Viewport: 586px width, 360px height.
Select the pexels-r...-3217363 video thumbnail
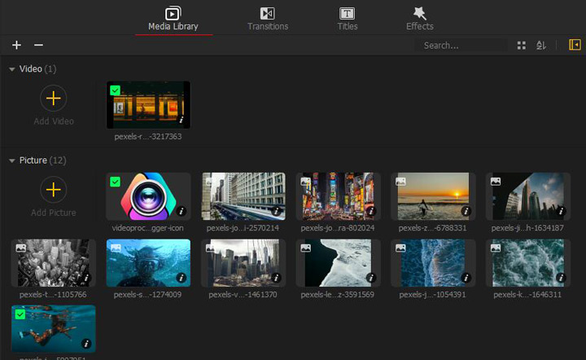click(148, 105)
